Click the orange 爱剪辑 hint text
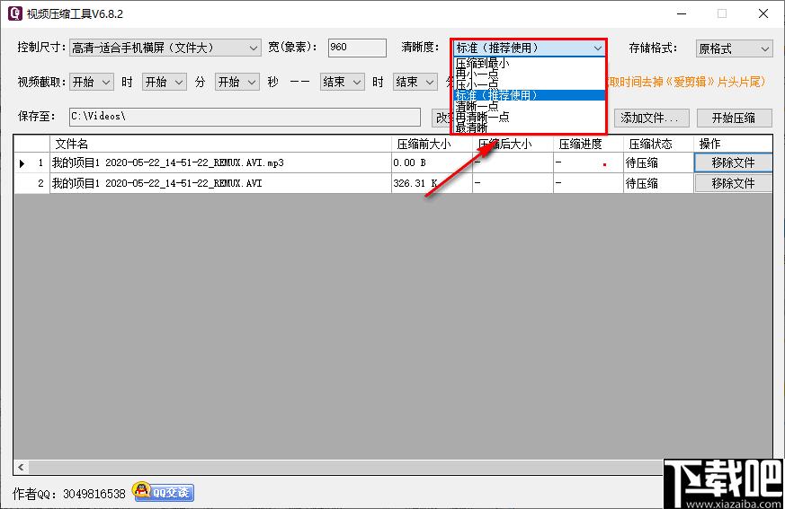 click(686, 82)
